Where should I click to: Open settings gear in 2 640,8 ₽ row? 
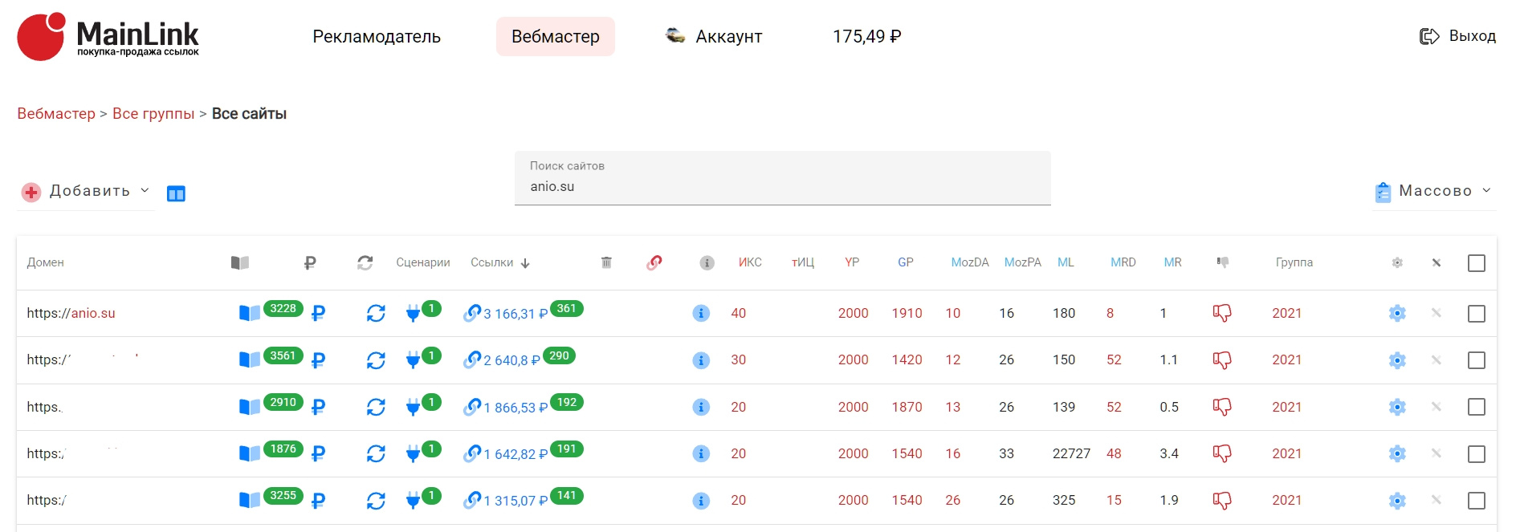1397,360
